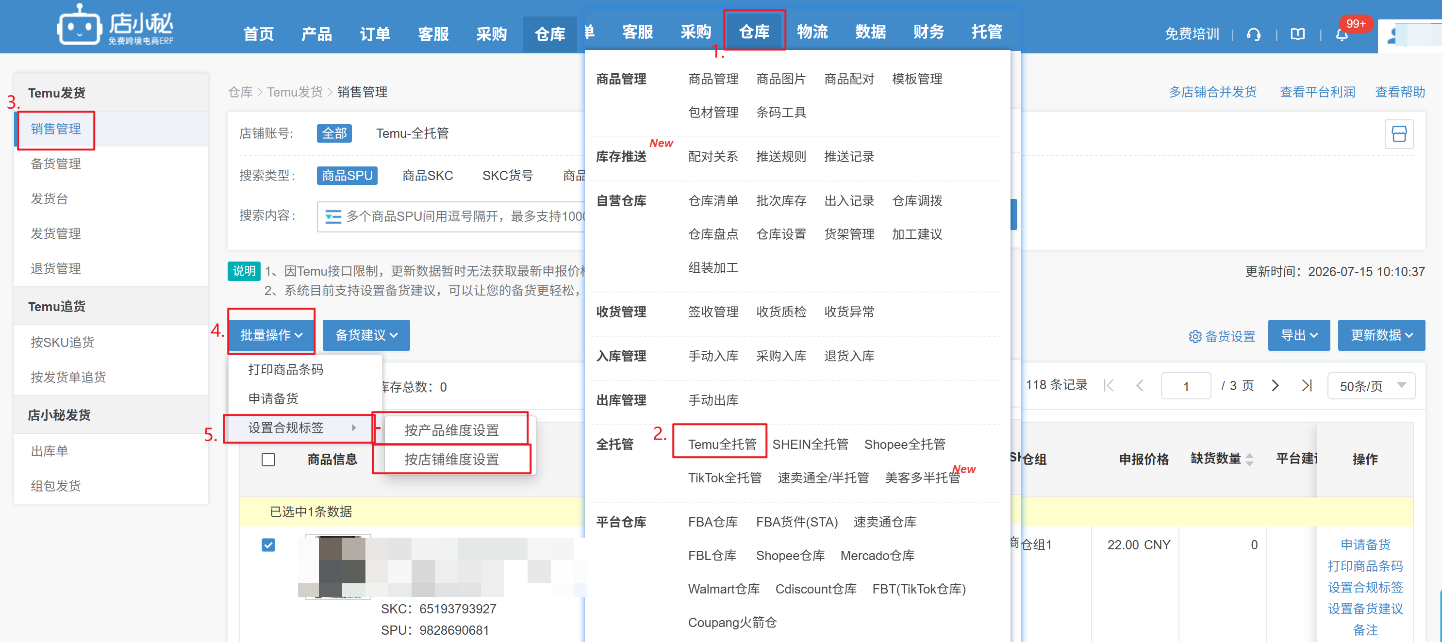Select the Temu-全托管 store account filter

[x=412, y=133]
